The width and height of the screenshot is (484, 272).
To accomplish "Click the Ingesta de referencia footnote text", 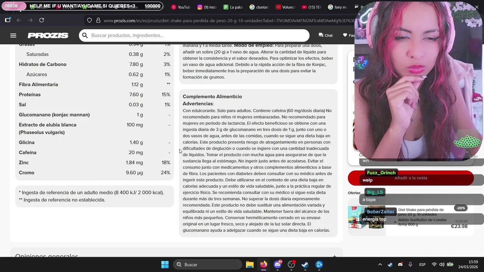I will coord(91,193).
